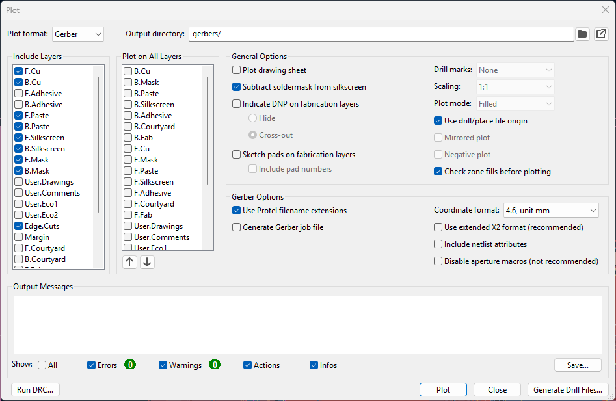Click the Run DRC button
The height and width of the screenshot is (401, 616).
pyautogui.click(x=36, y=390)
